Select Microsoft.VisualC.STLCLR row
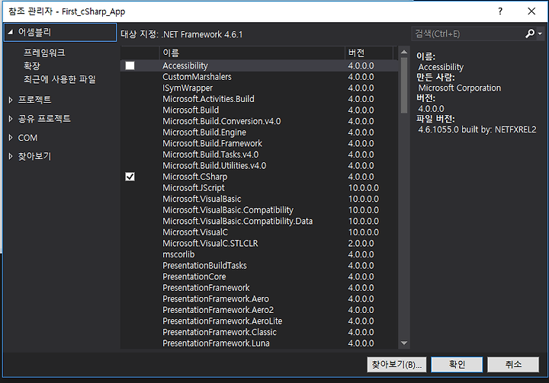The height and width of the screenshot is (383, 549). tap(259, 244)
